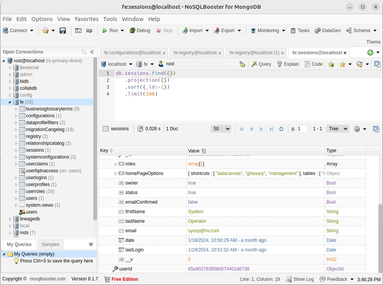Click the lock icon in editor toolbar
The width and height of the screenshot is (383, 285).
click(x=242, y=64)
